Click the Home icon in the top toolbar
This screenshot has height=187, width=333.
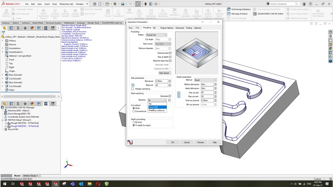95,4
